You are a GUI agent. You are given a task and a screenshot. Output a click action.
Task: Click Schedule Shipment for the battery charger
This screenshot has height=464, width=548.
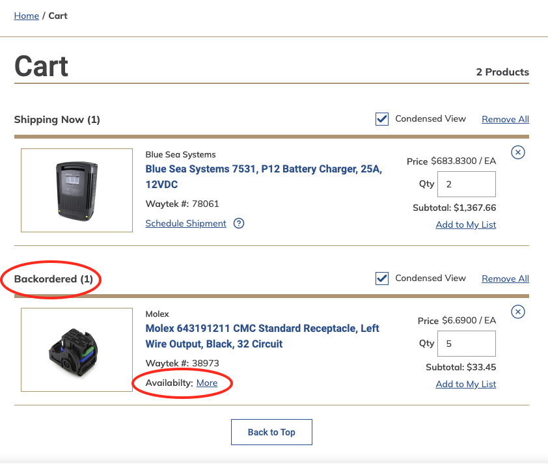coord(185,223)
